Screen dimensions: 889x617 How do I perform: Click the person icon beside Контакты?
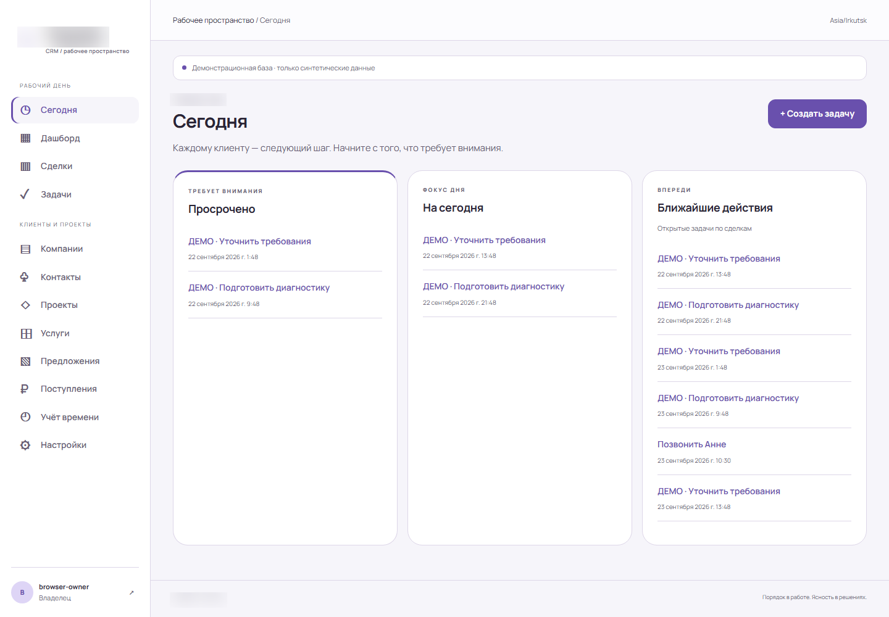25,277
